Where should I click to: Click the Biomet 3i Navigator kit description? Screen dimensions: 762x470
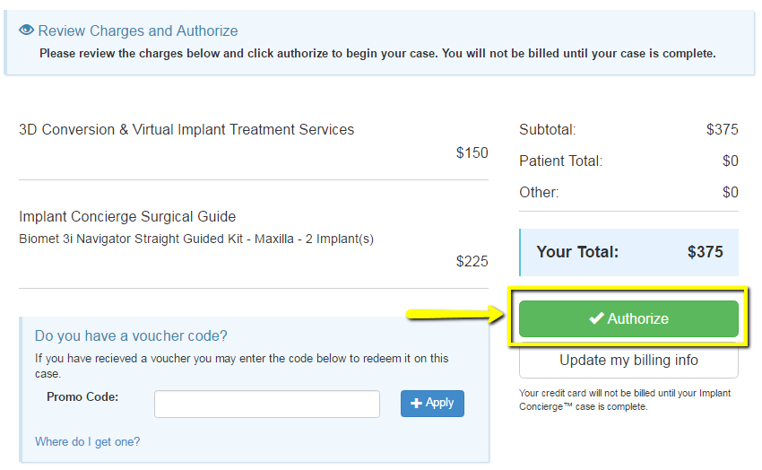(196, 239)
